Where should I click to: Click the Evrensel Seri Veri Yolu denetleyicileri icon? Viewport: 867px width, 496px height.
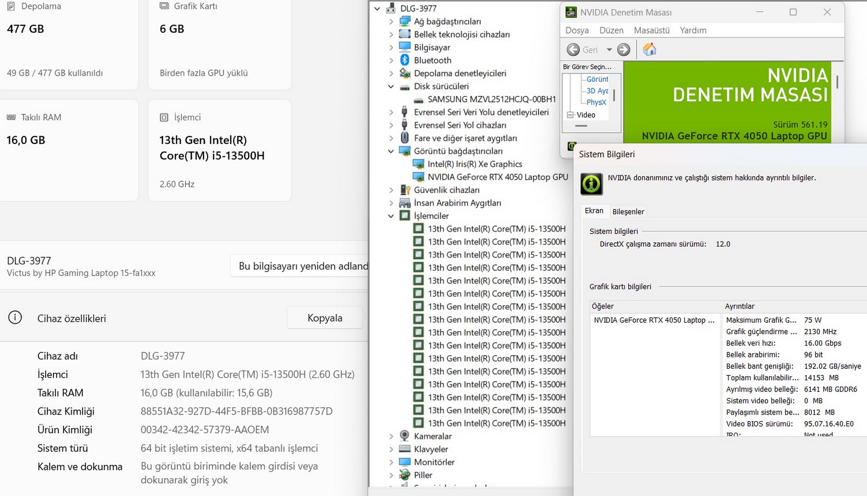point(404,112)
